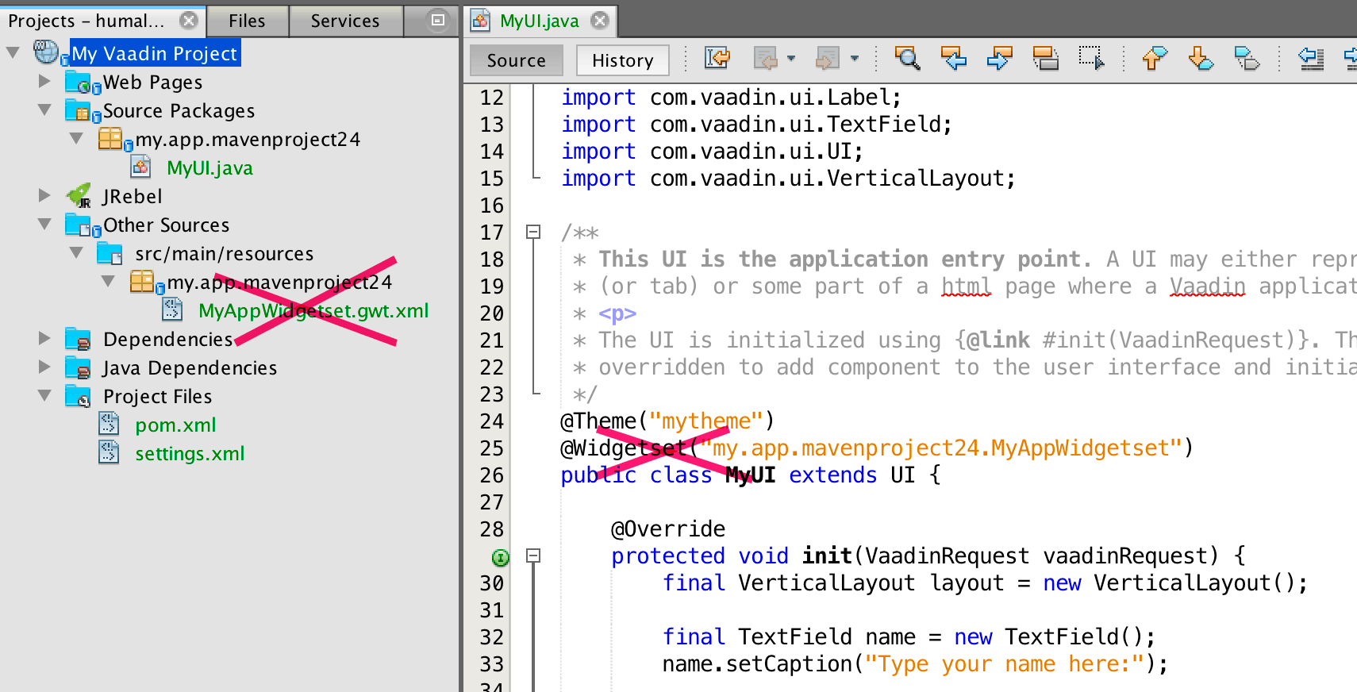Click the Forward navigation icon in editor toolbar
The width and height of the screenshot is (1357, 692).
click(828, 59)
